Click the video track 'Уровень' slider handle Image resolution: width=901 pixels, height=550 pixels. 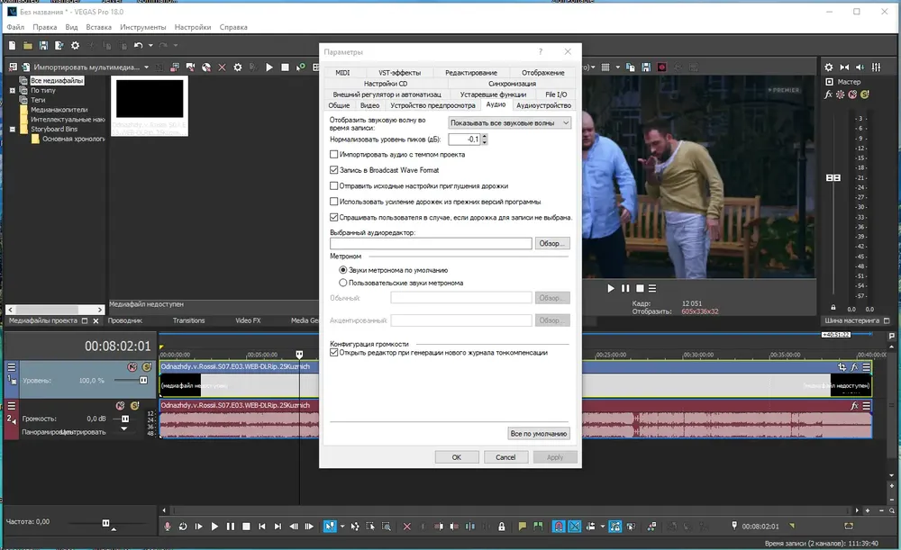click(x=142, y=381)
